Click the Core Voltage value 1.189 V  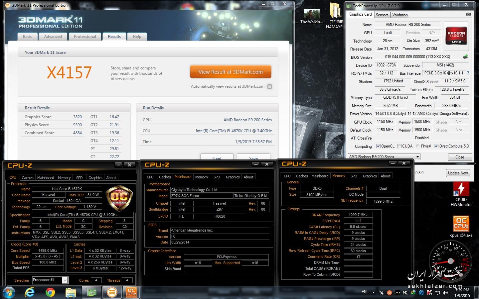pyautogui.click(x=90, y=207)
